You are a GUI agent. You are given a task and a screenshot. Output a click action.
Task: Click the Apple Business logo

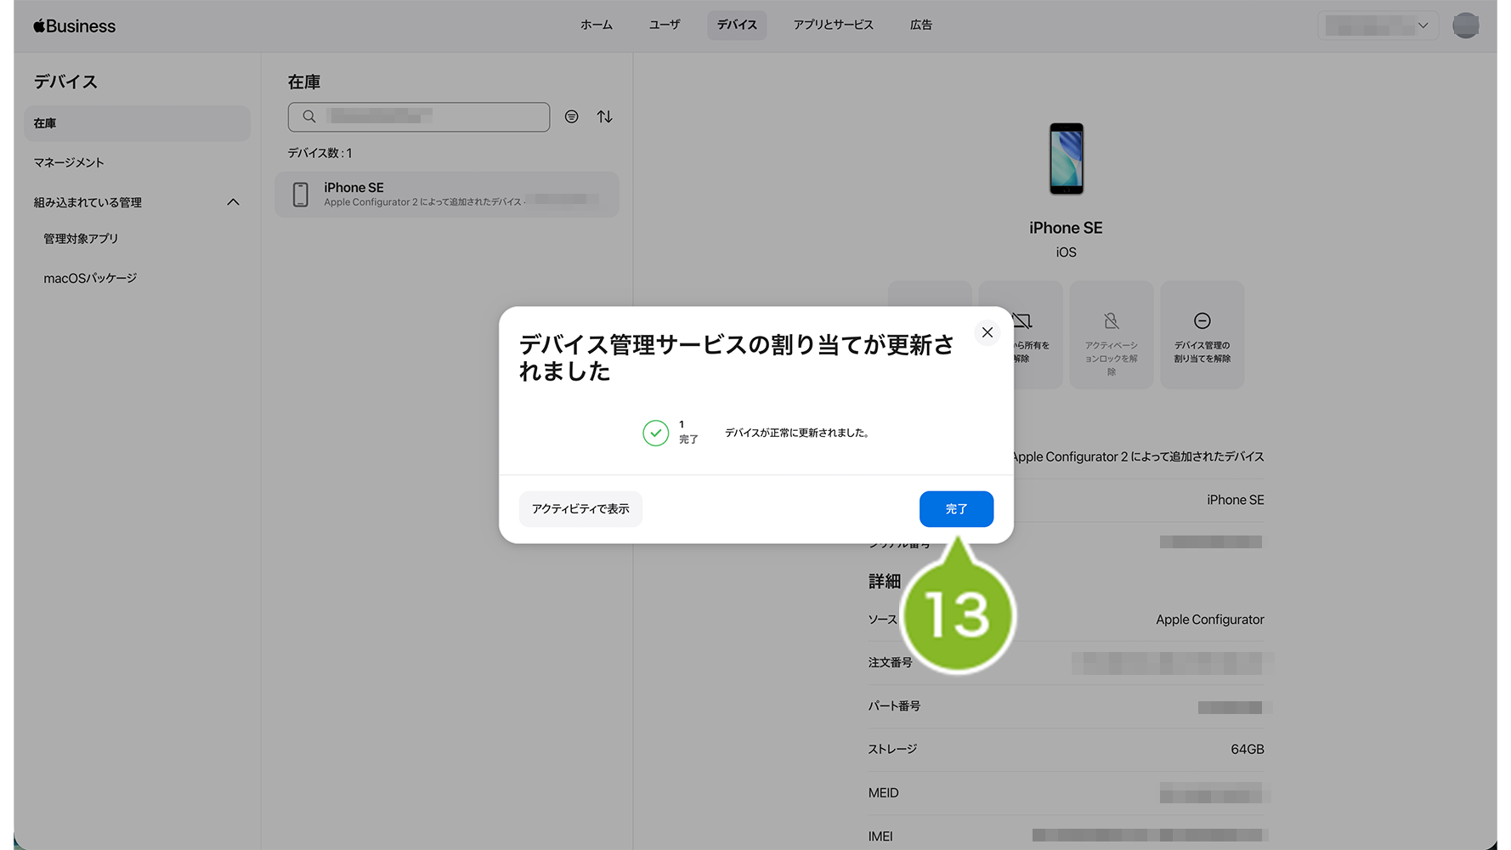pos(75,26)
